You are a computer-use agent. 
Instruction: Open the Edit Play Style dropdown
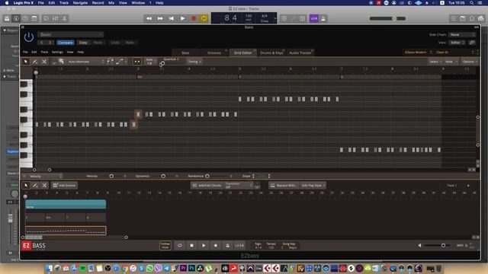[313, 186]
